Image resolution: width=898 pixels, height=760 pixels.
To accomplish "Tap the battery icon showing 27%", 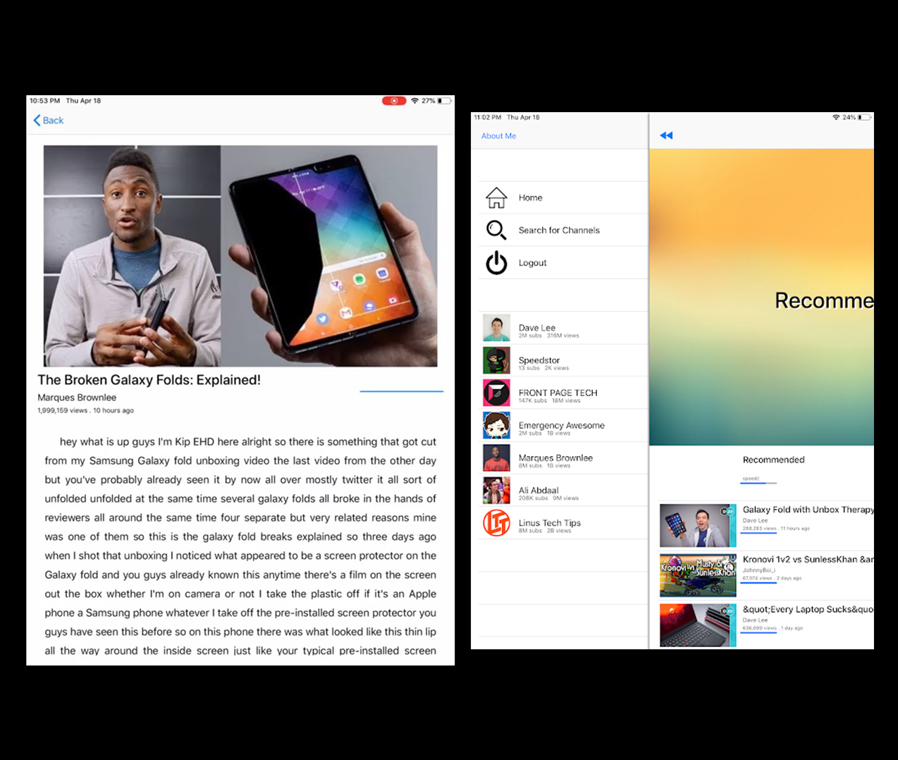I will 444,101.
